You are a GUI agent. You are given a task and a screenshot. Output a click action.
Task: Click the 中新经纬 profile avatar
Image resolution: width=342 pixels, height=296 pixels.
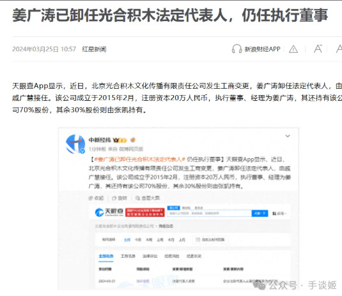click(x=75, y=144)
